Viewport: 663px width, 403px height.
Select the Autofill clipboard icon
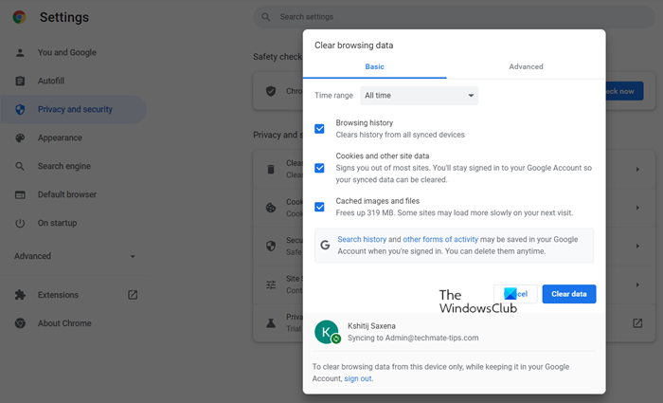pyautogui.click(x=20, y=82)
